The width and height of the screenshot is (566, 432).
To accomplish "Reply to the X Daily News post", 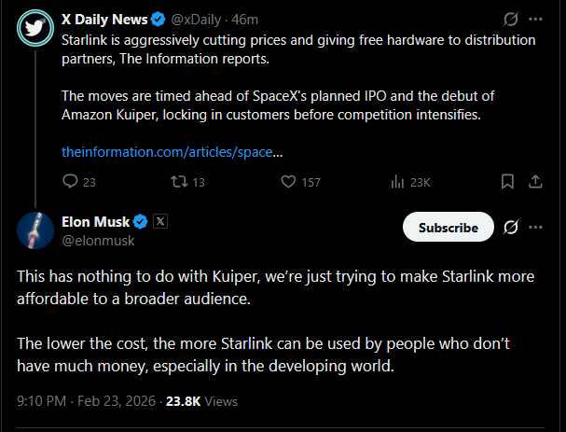I will 71,182.
